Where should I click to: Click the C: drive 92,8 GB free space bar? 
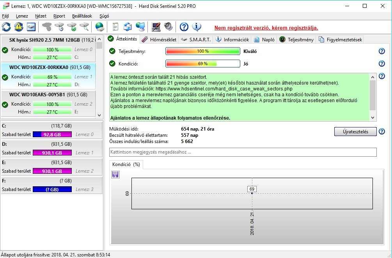(x=52, y=134)
